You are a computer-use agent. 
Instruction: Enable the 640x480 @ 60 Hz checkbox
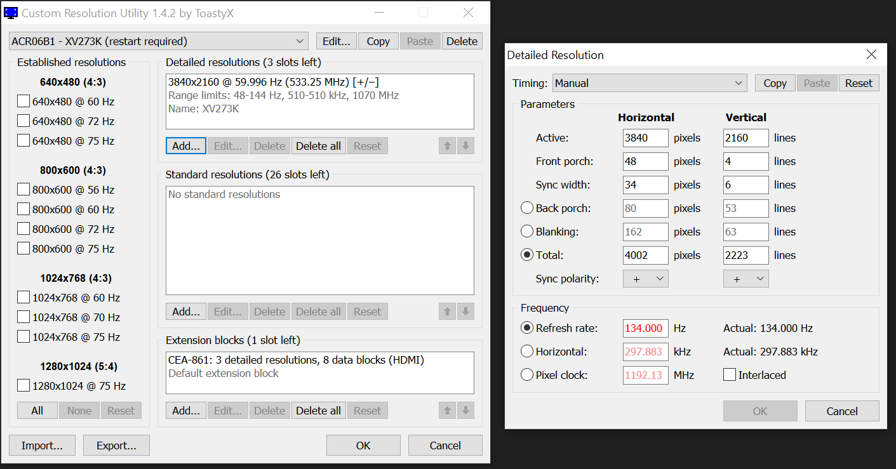point(23,102)
